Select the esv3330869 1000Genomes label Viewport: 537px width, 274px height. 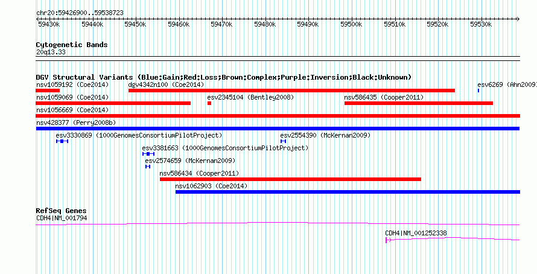pos(139,135)
